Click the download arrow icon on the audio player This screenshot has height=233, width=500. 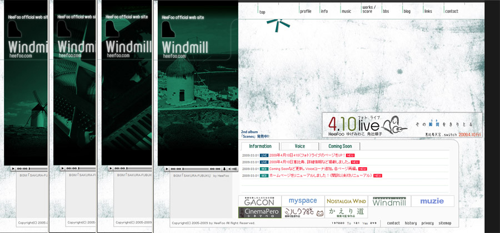tap(224, 169)
